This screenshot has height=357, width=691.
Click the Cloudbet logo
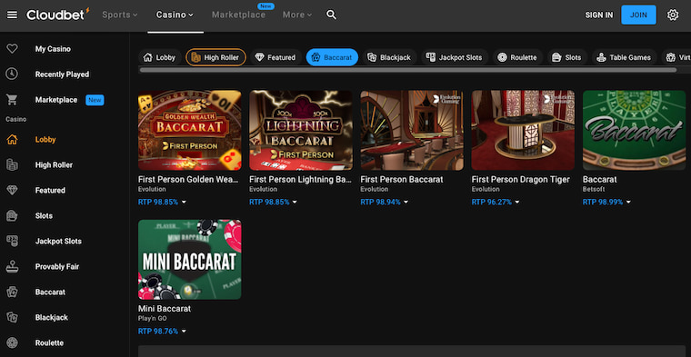(x=57, y=15)
